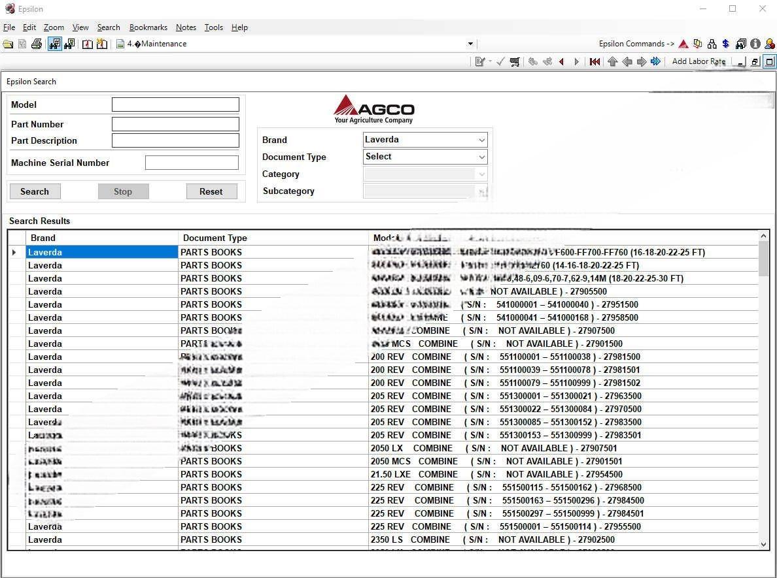
Task: Click the red first-page rewind icon
Action: pos(595,61)
